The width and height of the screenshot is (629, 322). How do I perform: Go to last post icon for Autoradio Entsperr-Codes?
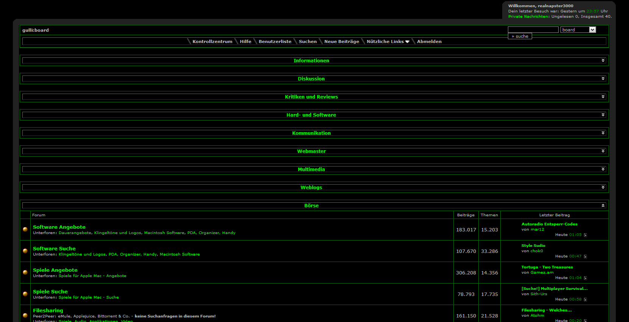(x=585, y=235)
